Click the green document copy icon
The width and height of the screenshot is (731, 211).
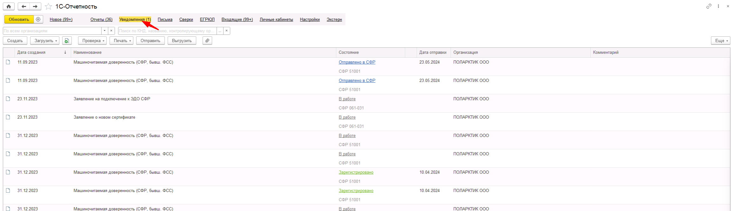(67, 40)
